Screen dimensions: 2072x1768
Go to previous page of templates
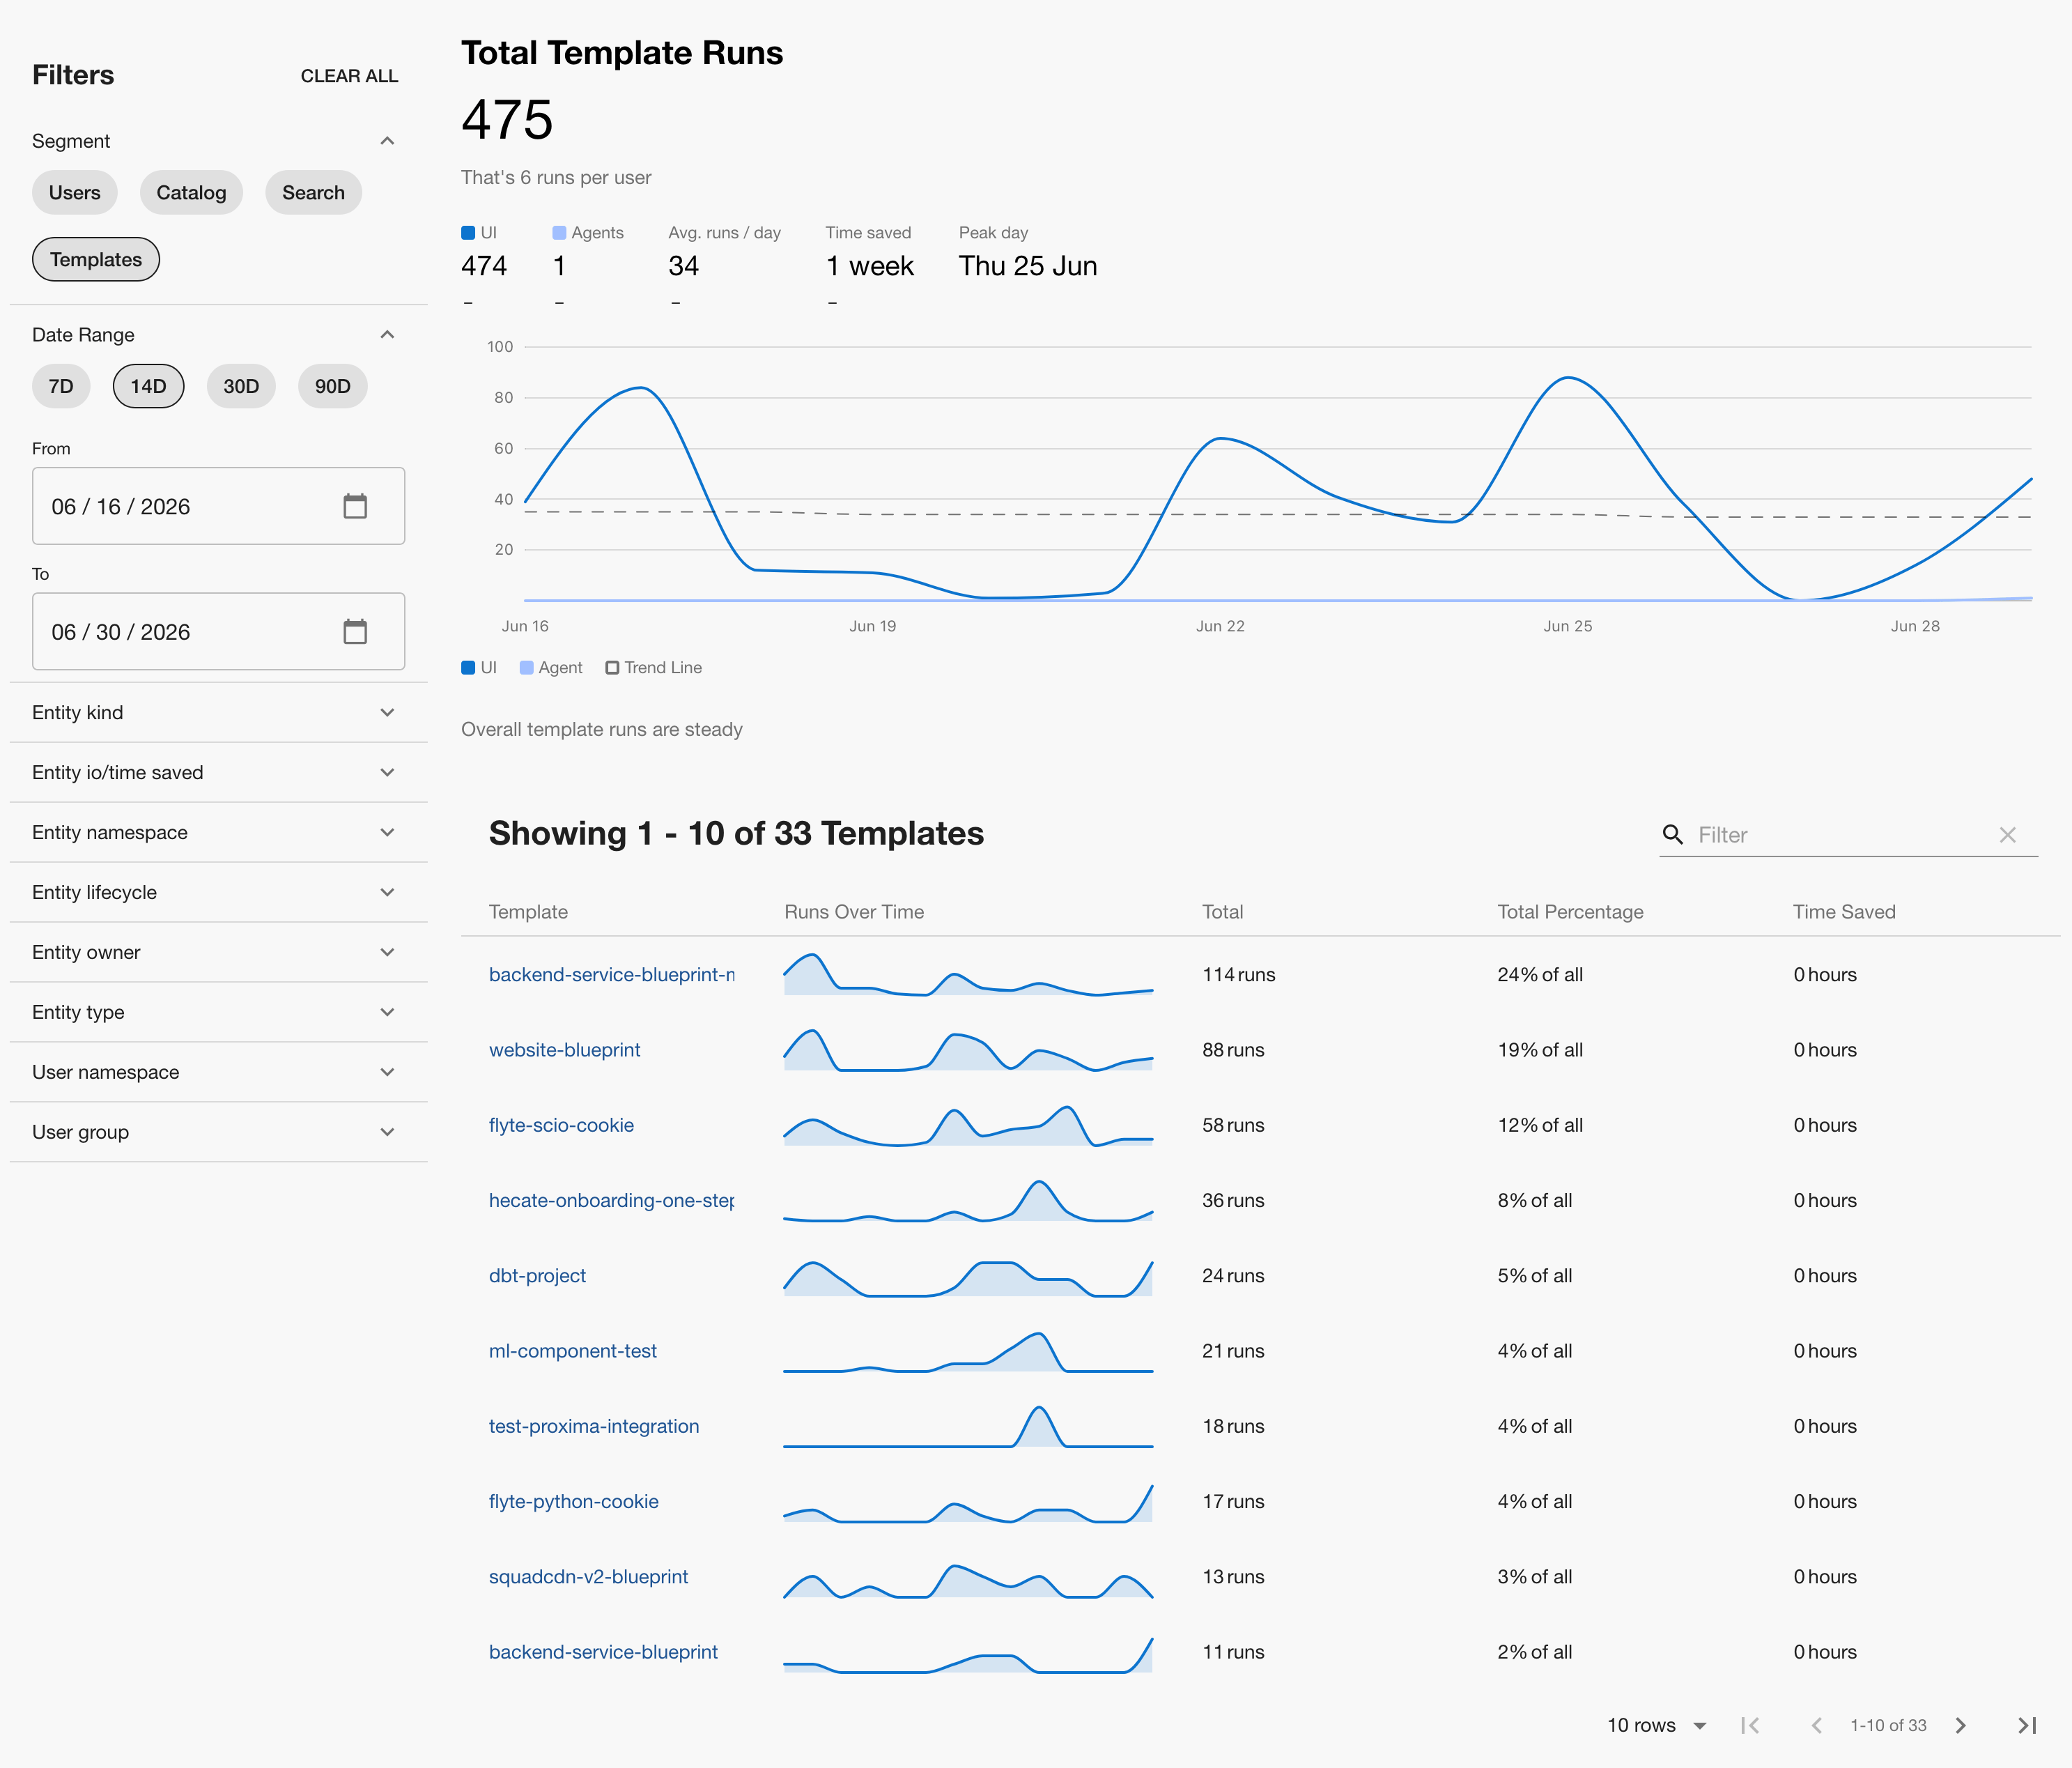tap(1817, 1725)
